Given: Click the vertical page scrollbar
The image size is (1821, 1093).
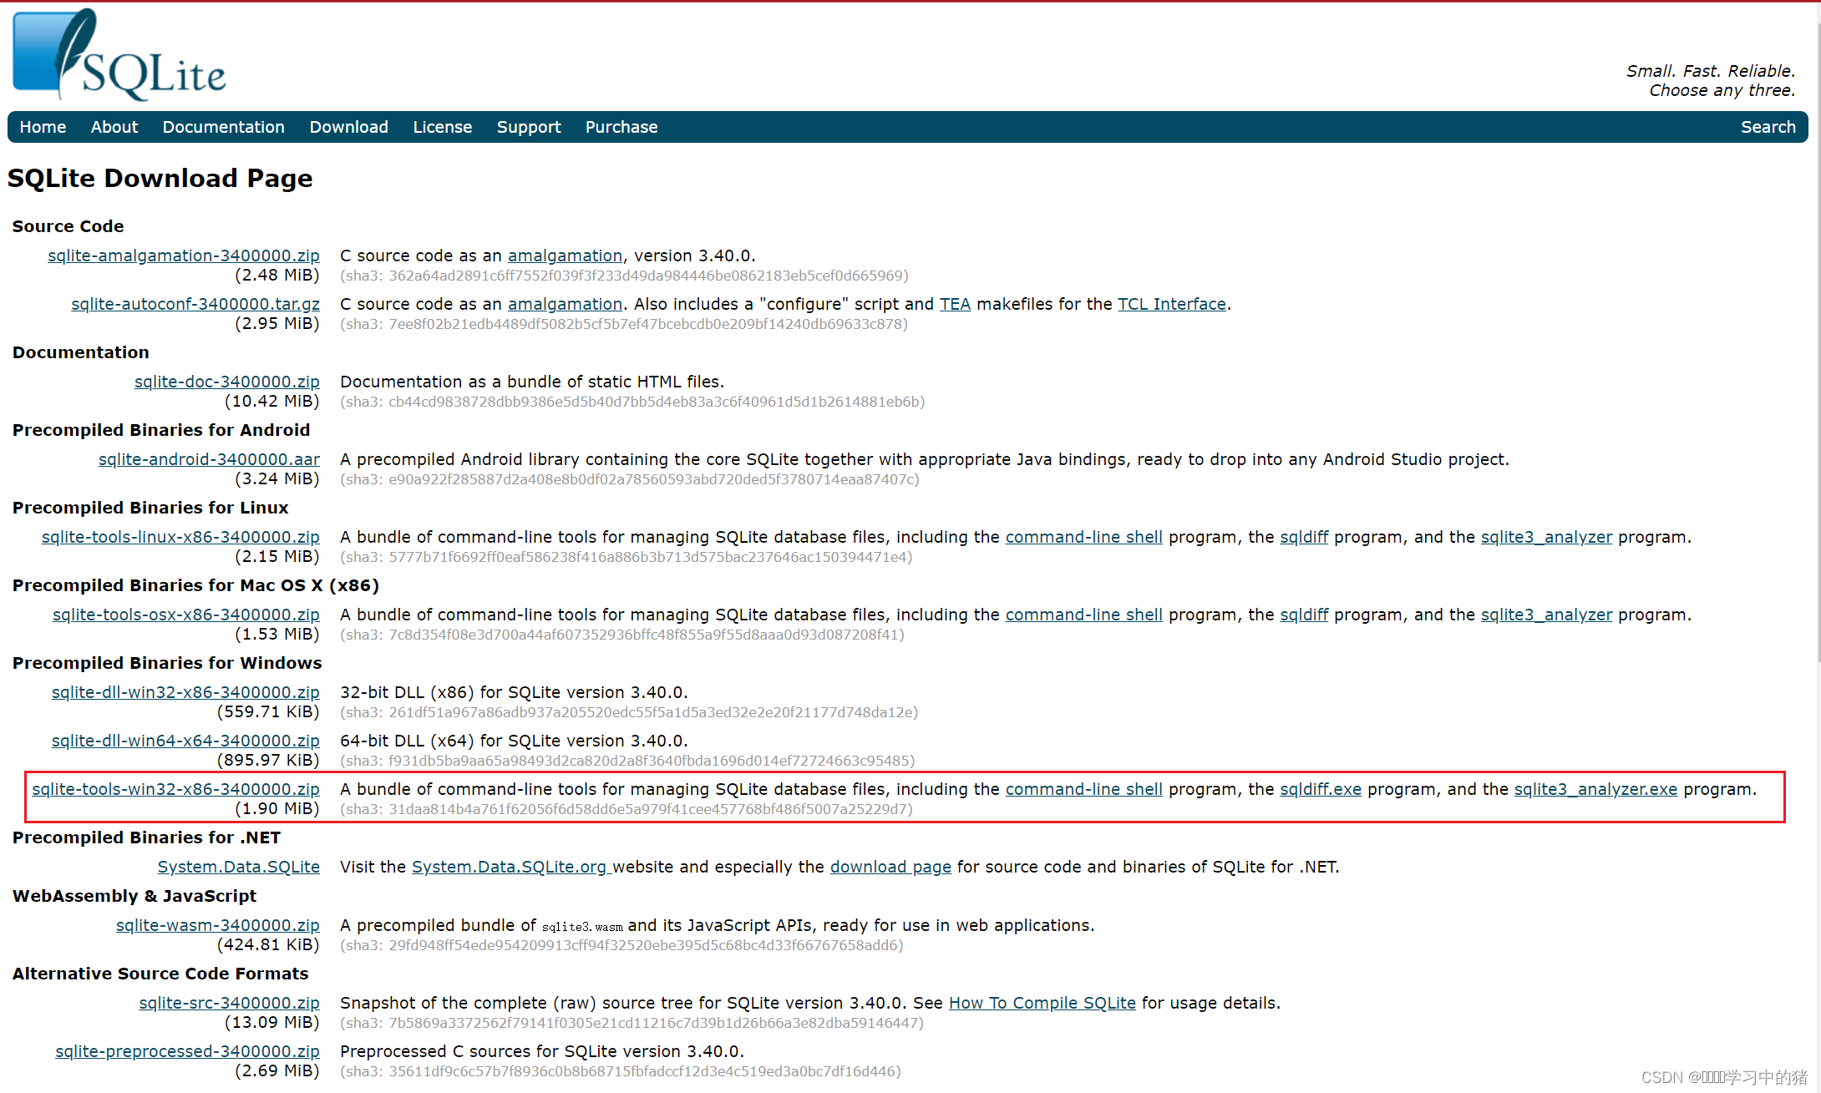Looking at the screenshot, I should [1818, 334].
